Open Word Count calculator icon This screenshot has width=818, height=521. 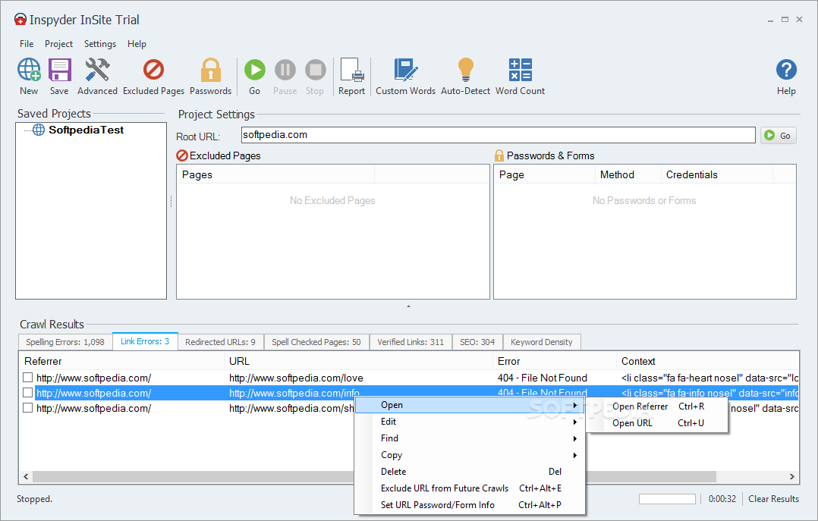pyautogui.click(x=520, y=76)
